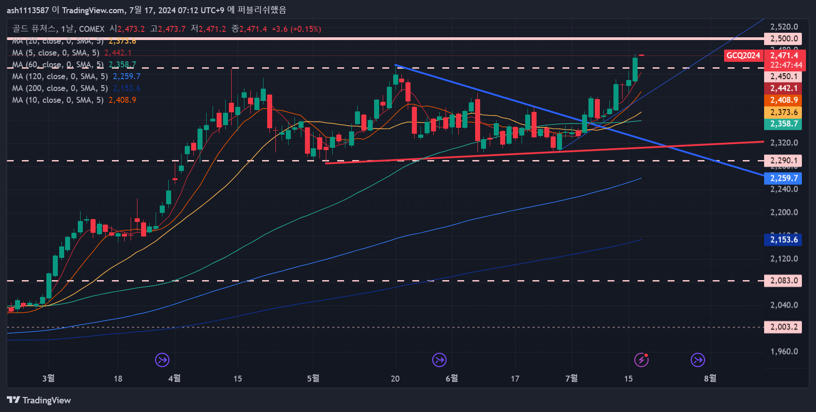Click the purple event icon above 6월
Screen dimensions: 816x412
click(x=439, y=360)
